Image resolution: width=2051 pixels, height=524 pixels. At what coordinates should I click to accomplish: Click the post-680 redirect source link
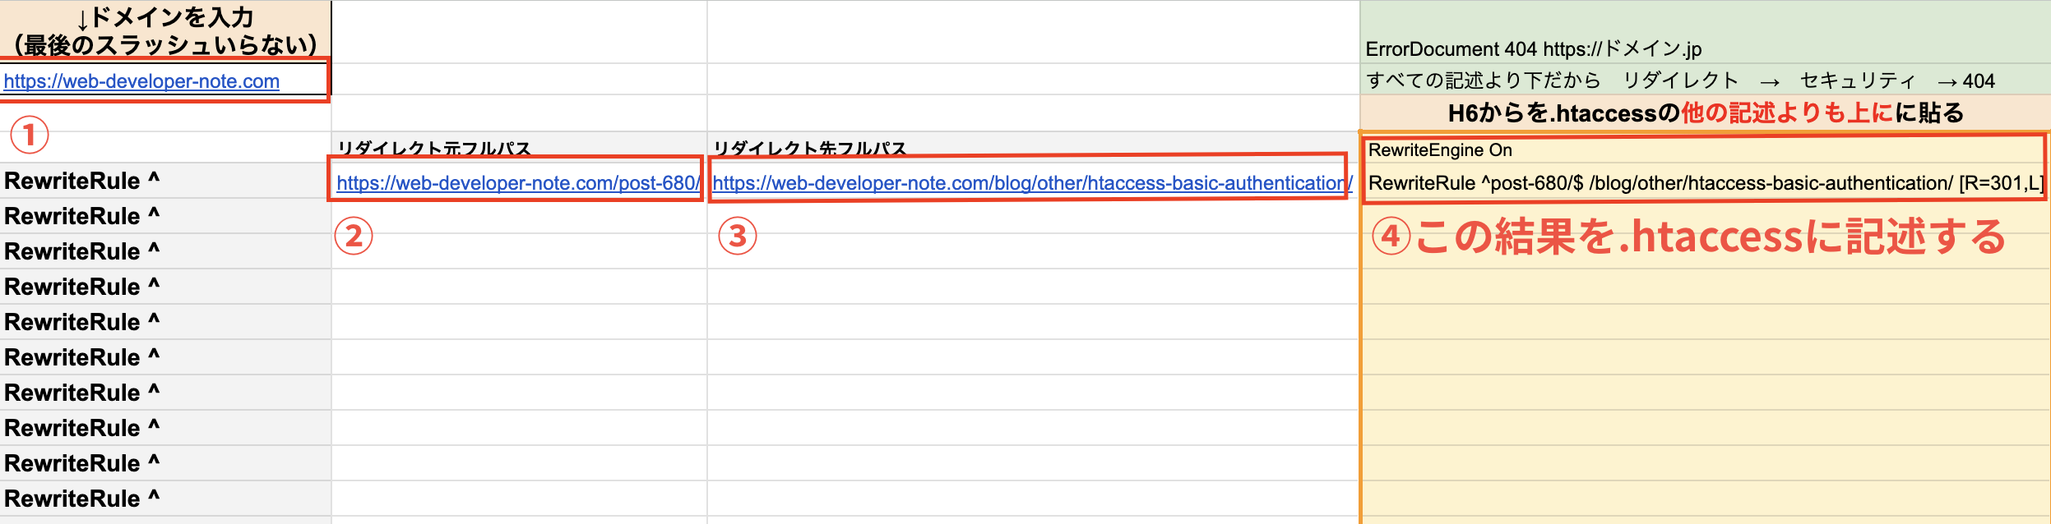pos(517,183)
